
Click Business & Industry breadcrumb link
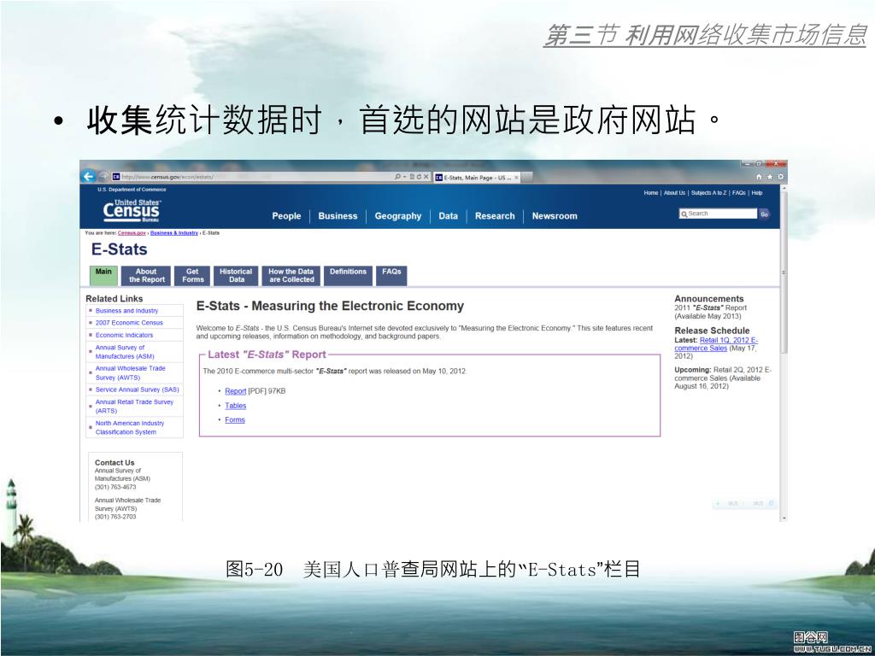174,233
